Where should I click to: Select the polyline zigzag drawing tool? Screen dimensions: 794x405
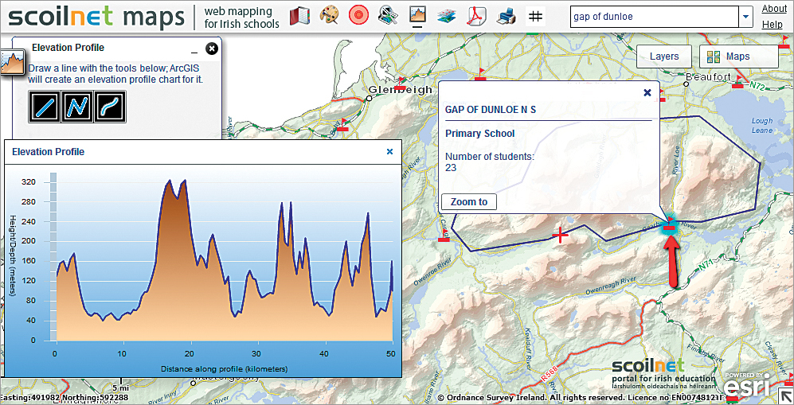coord(76,107)
